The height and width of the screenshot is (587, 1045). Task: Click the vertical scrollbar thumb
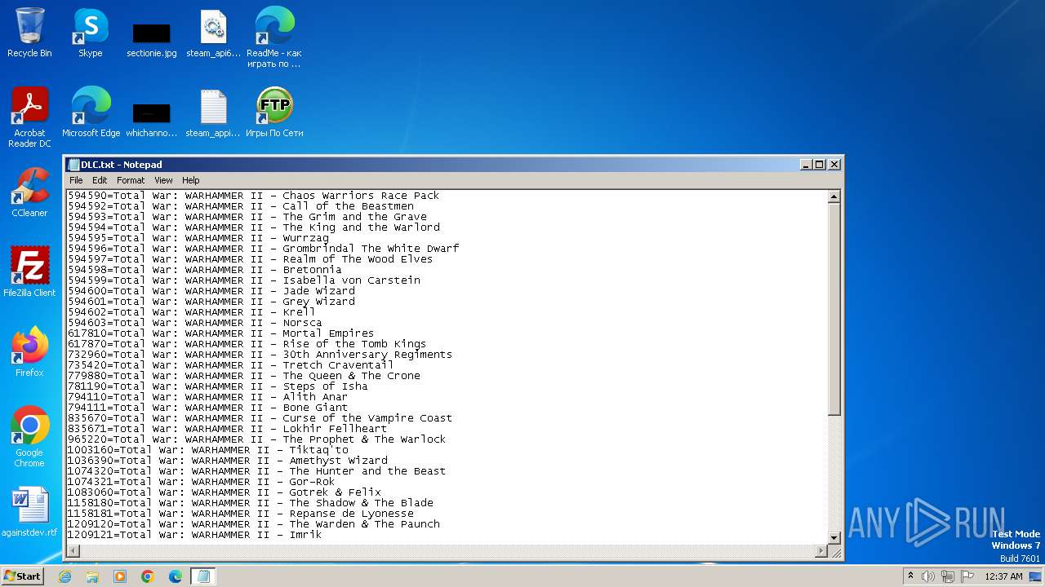[x=834, y=309]
